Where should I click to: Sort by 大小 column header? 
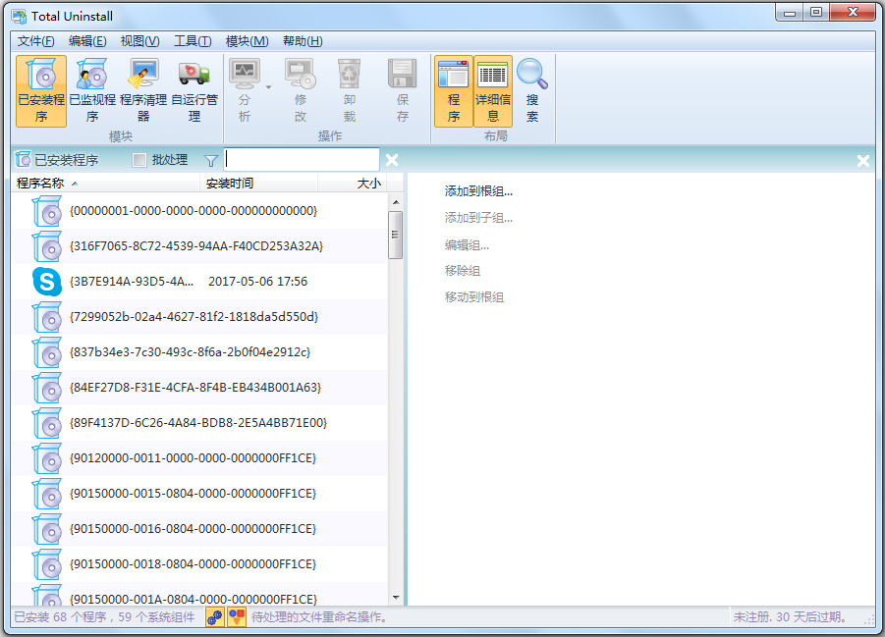[353, 184]
